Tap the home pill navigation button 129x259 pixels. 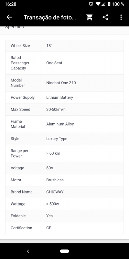click(x=65, y=251)
